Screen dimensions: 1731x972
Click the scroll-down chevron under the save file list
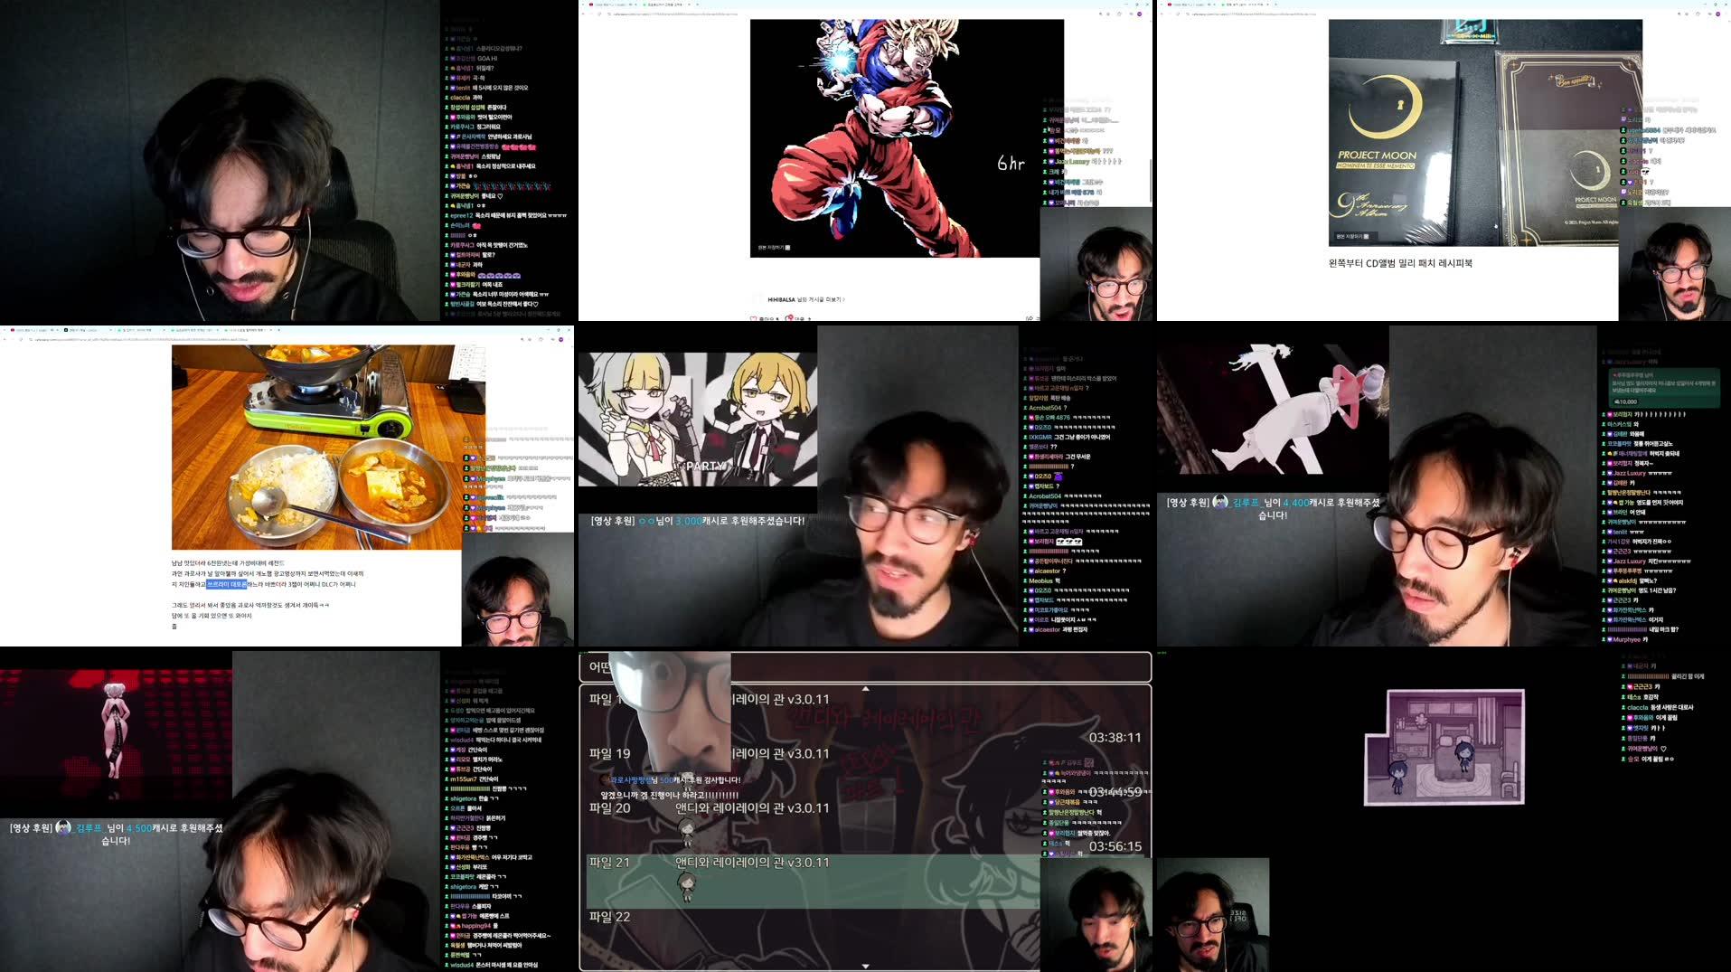pyautogui.click(x=863, y=964)
